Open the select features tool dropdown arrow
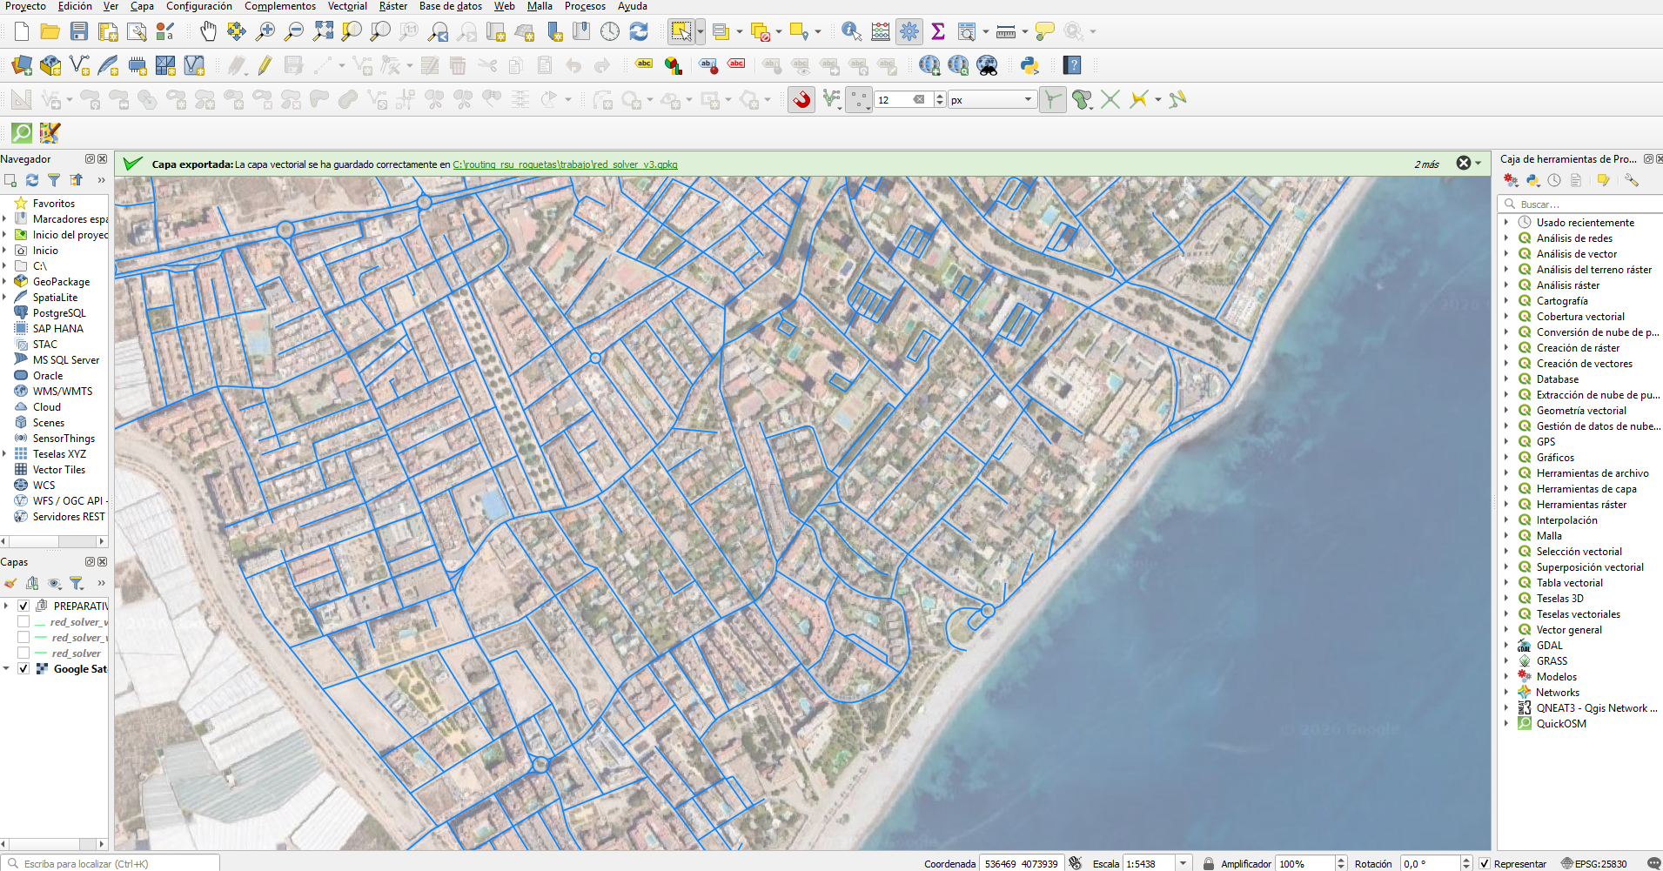The height and width of the screenshot is (871, 1663). (x=701, y=32)
